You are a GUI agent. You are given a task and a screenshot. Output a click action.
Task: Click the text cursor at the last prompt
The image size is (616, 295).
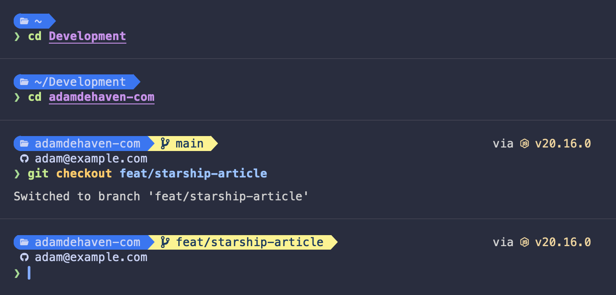pos(29,273)
